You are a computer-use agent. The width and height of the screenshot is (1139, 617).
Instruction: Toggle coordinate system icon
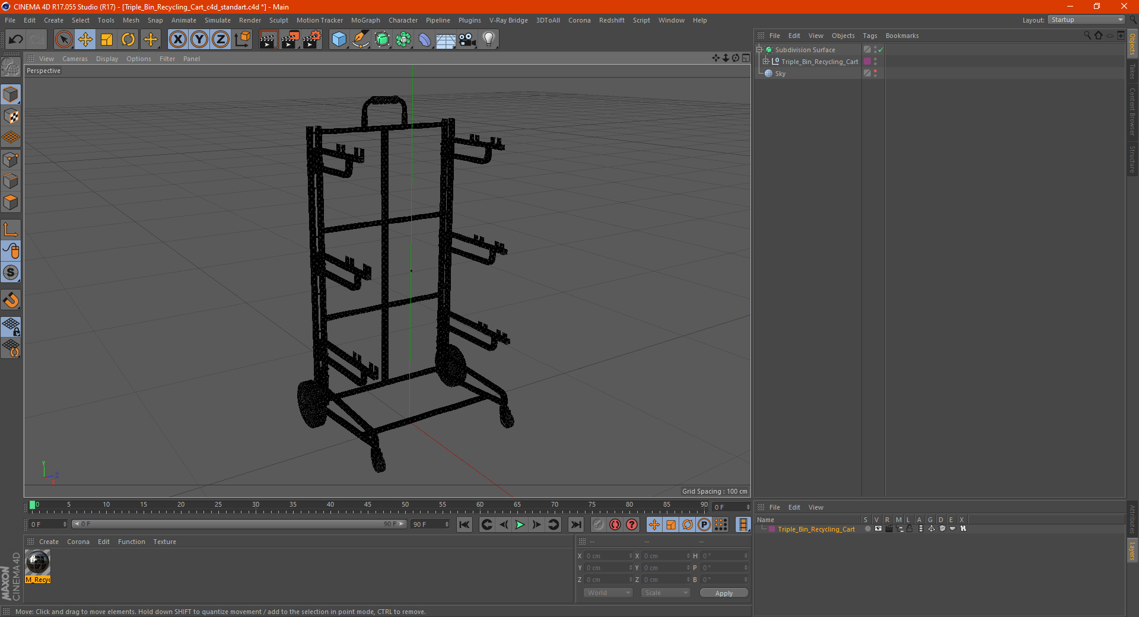pos(243,40)
